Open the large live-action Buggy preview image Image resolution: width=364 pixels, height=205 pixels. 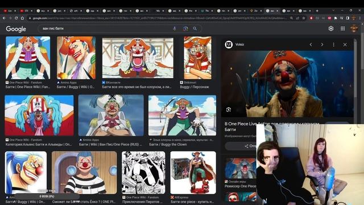(287, 84)
